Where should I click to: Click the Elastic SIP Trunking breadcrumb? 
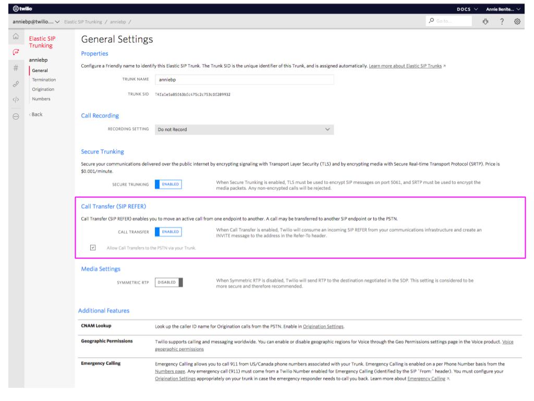(x=83, y=22)
